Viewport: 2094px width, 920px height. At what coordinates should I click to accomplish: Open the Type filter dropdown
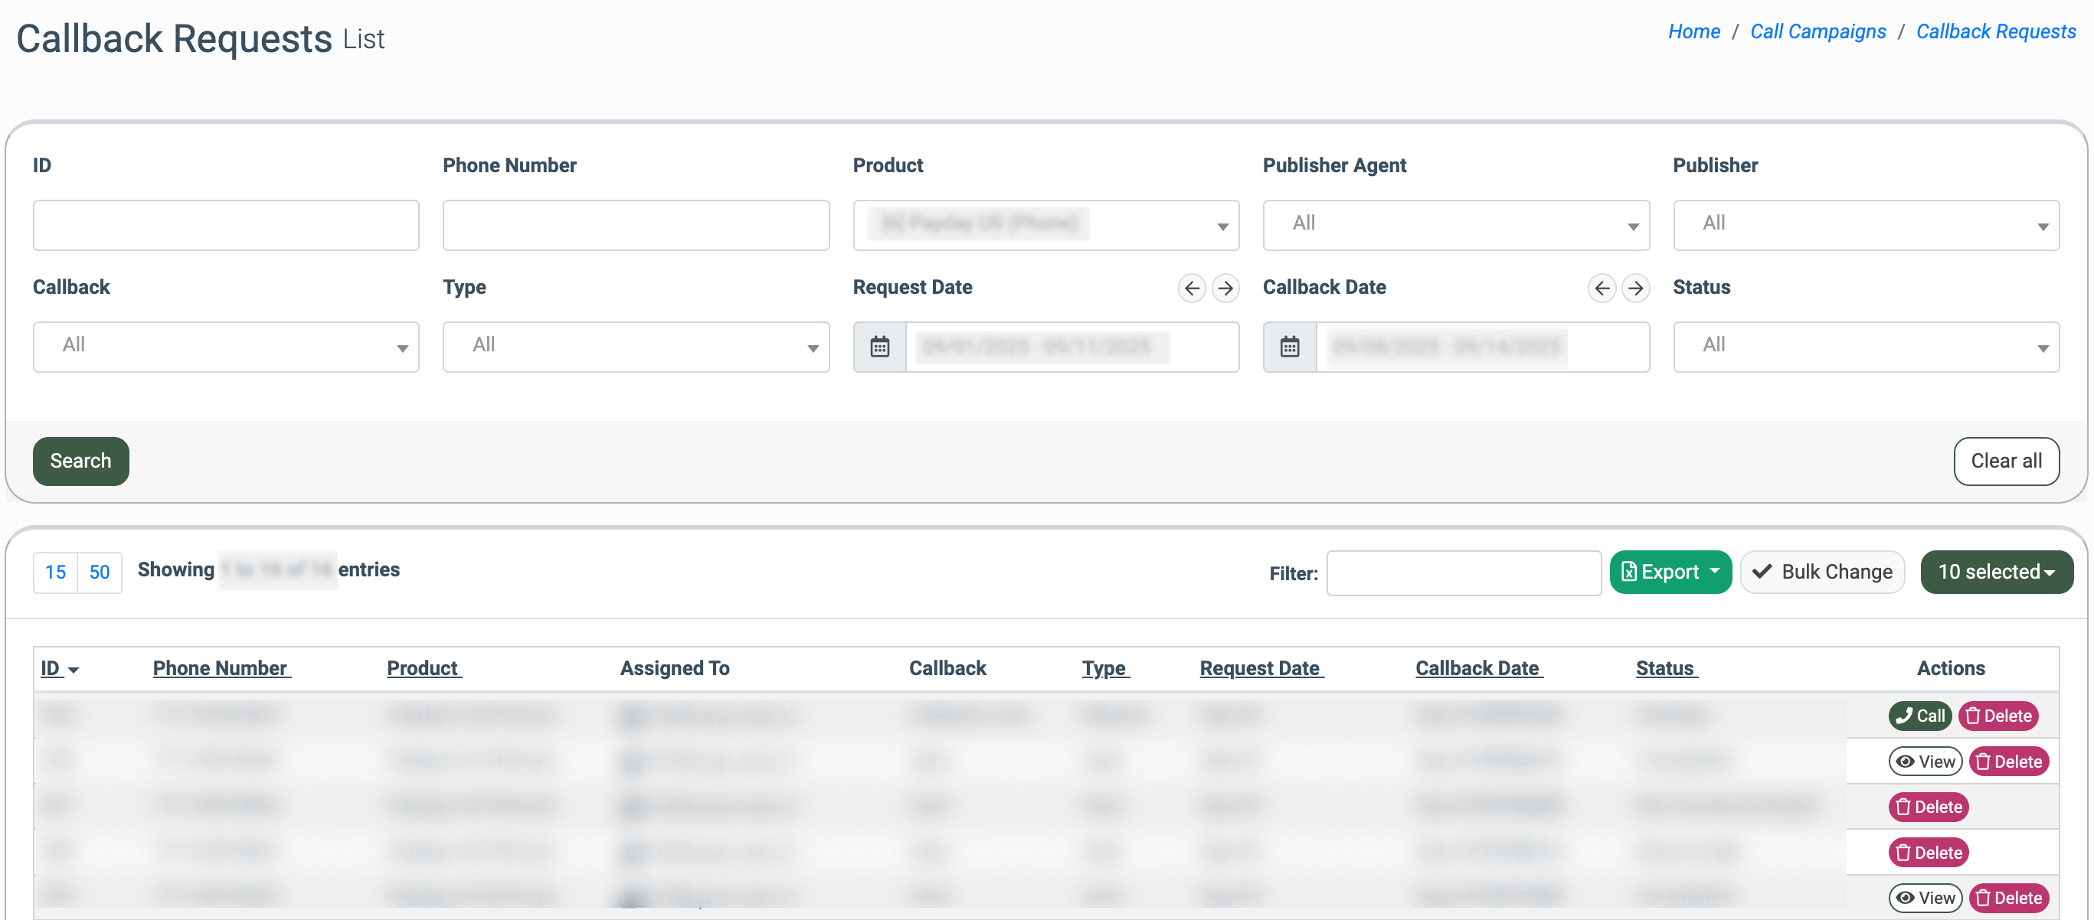coord(635,347)
